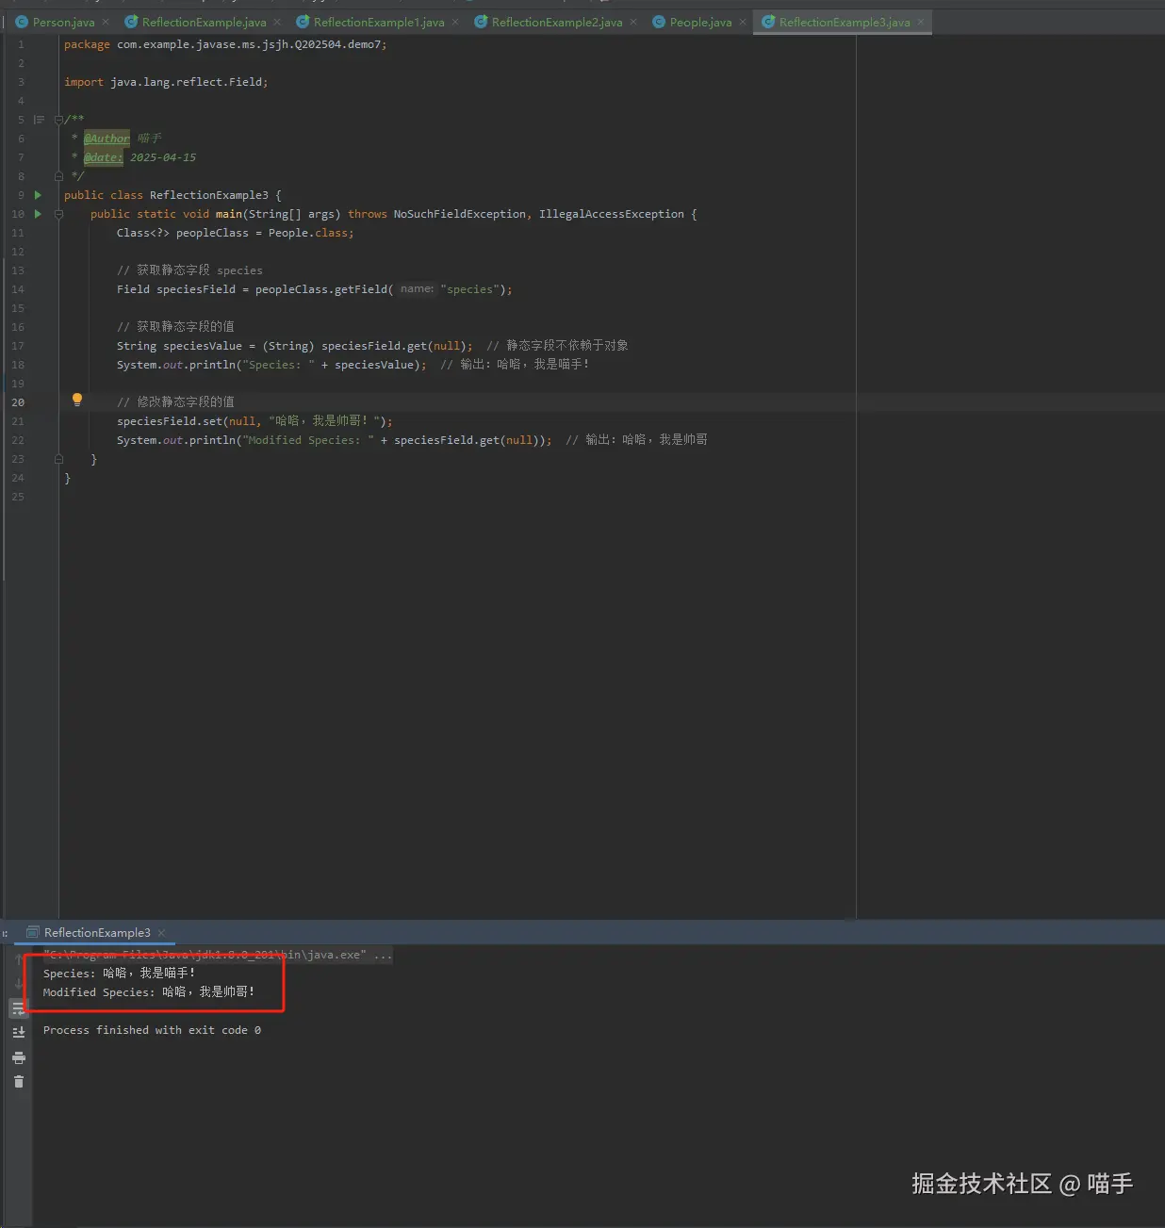Click the @Author tag in the Javadoc comment
This screenshot has width=1165, height=1228.
tap(107, 139)
